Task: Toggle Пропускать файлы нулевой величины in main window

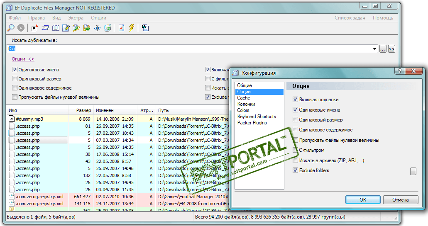Action: pyautogui.click(x=15, y=97)
